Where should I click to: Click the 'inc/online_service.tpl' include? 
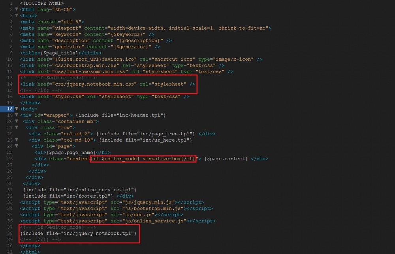click(80, 190)
